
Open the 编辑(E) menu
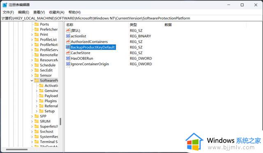click(x=23, y=12)
